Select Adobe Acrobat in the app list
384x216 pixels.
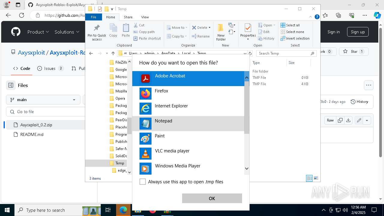188,79
